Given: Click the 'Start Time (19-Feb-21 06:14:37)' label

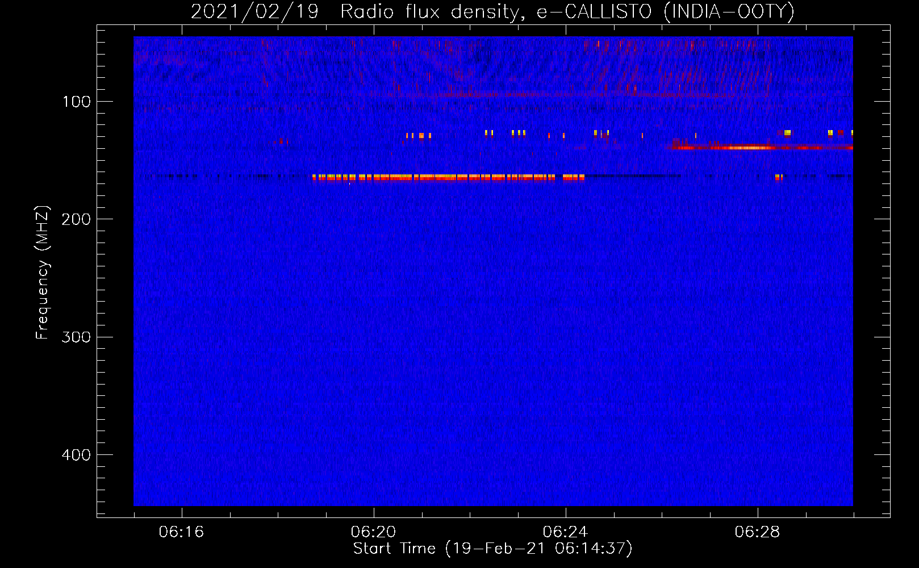Looking at the screenshot, I should (492, 549).
